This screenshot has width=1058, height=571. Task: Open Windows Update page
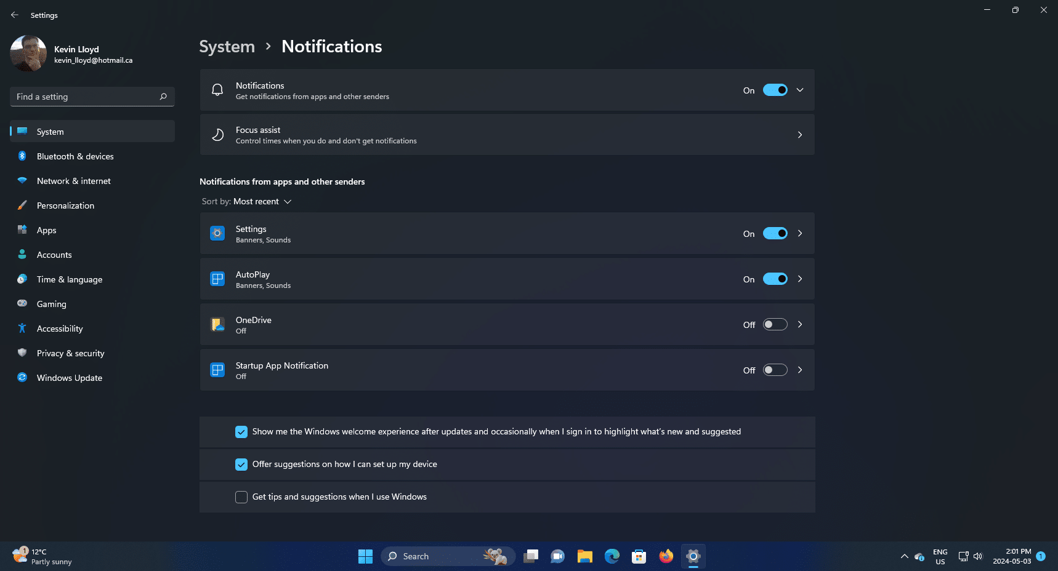pos(92,378)
